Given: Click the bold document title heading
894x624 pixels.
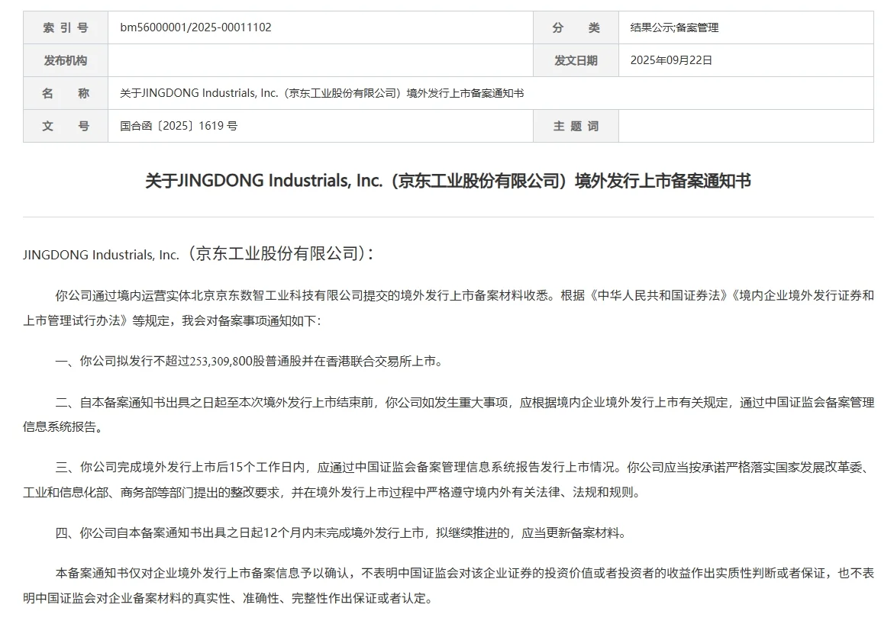Looking at the screenshot, I should (x=447, y=182).
